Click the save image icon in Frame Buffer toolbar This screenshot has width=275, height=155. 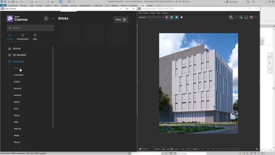231,17
